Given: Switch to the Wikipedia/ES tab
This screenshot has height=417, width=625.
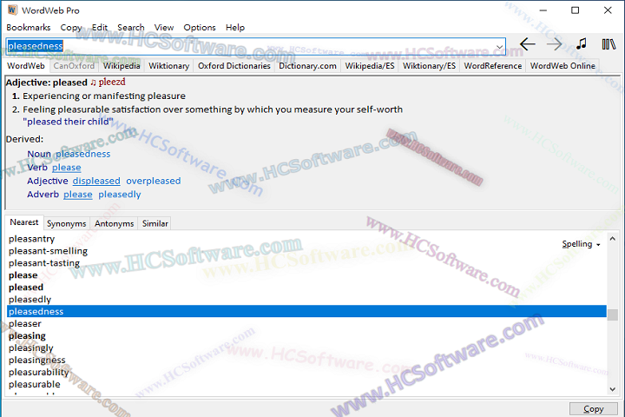Looking at the screenshot, I should 370,66.
